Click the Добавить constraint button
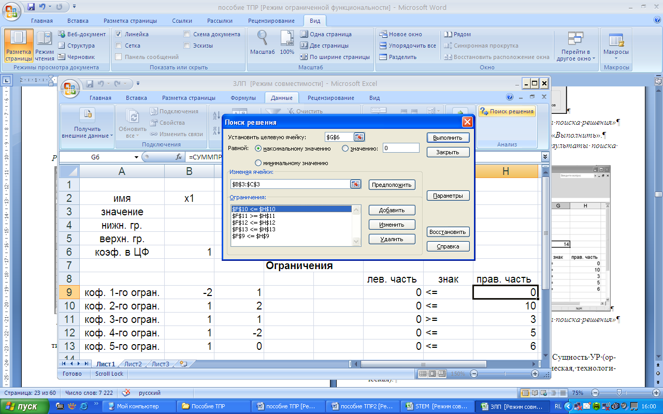 [x=393, y=210]
